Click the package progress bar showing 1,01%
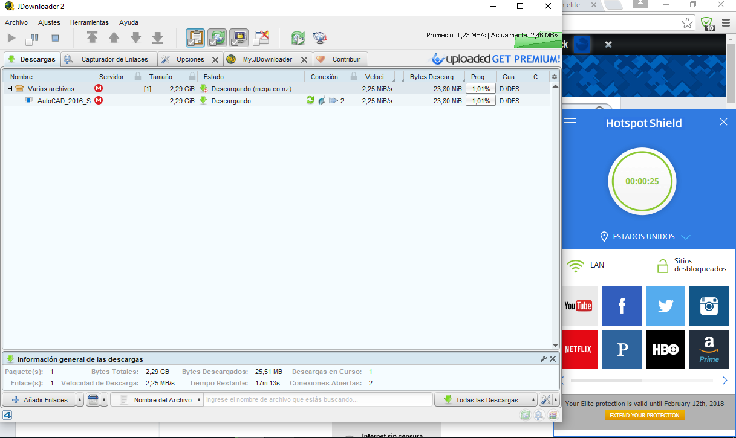The height and width of the screenshot is (438, 736). coord(481,89)
